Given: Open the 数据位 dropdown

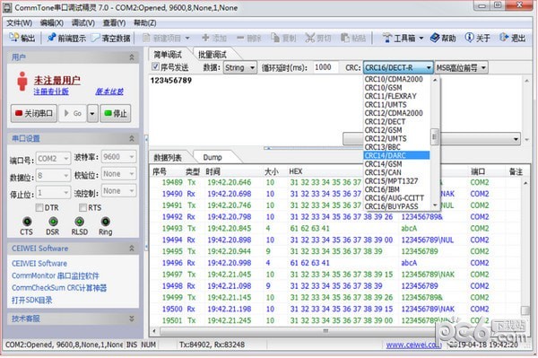Looking at the screenshot, I should (53, 176).
